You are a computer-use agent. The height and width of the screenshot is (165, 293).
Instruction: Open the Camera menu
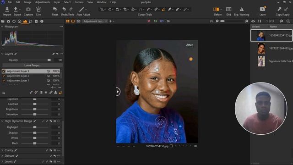tap(79, 2)
